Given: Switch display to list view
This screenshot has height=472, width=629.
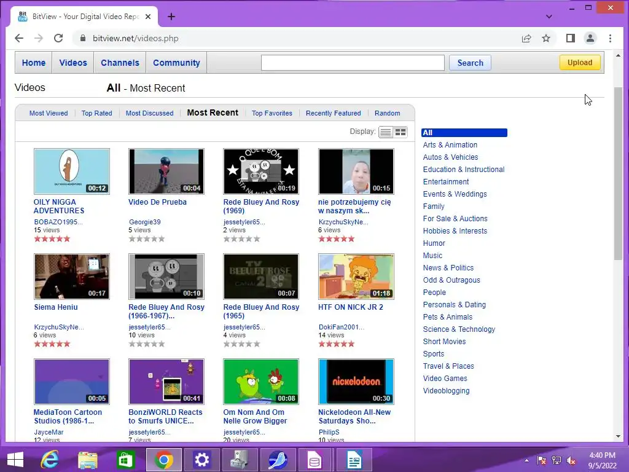Looking at the screenshot, I should click(x=386, y=132).
